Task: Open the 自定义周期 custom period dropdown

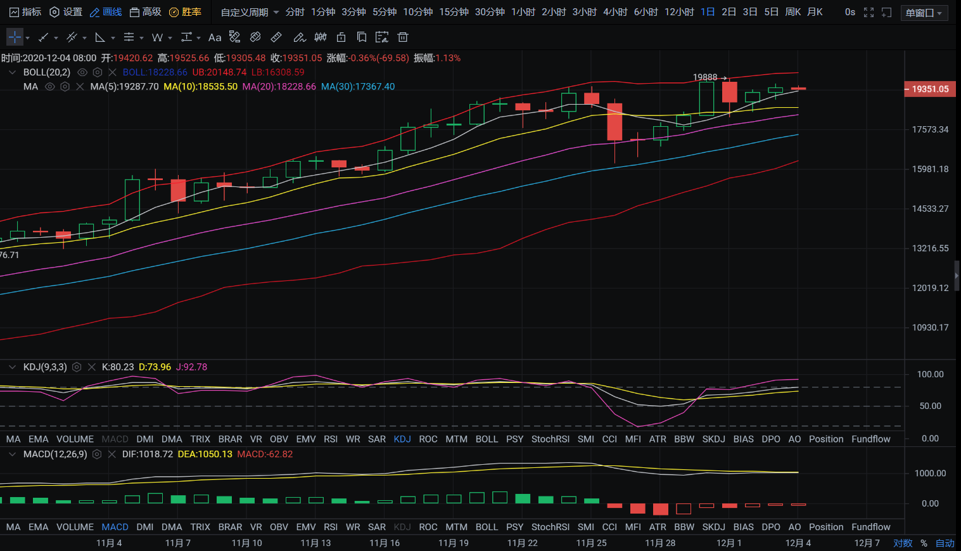Action: click(x=250, y=12)
